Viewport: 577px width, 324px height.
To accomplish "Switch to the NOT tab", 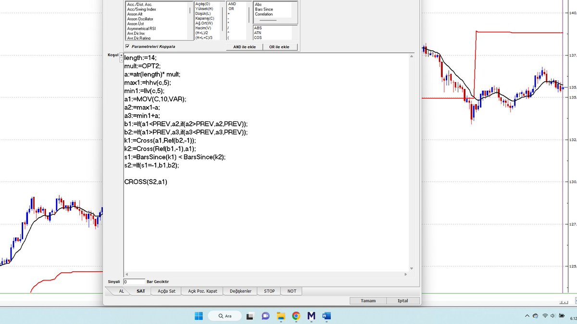I will pos(292,291).
